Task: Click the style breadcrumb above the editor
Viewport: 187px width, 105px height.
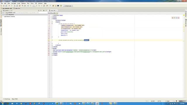Action: [x=56, y=13]
